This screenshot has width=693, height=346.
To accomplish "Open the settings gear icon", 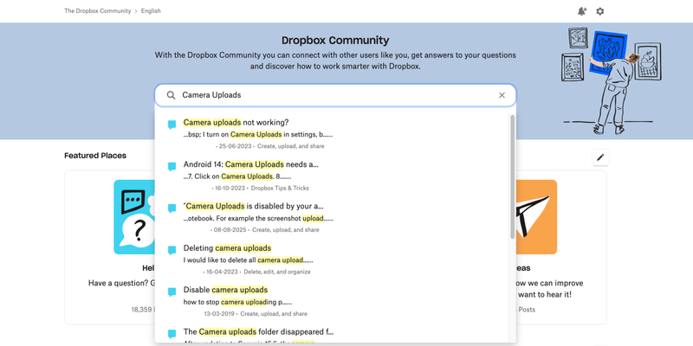I will click(x=599, y=11).
